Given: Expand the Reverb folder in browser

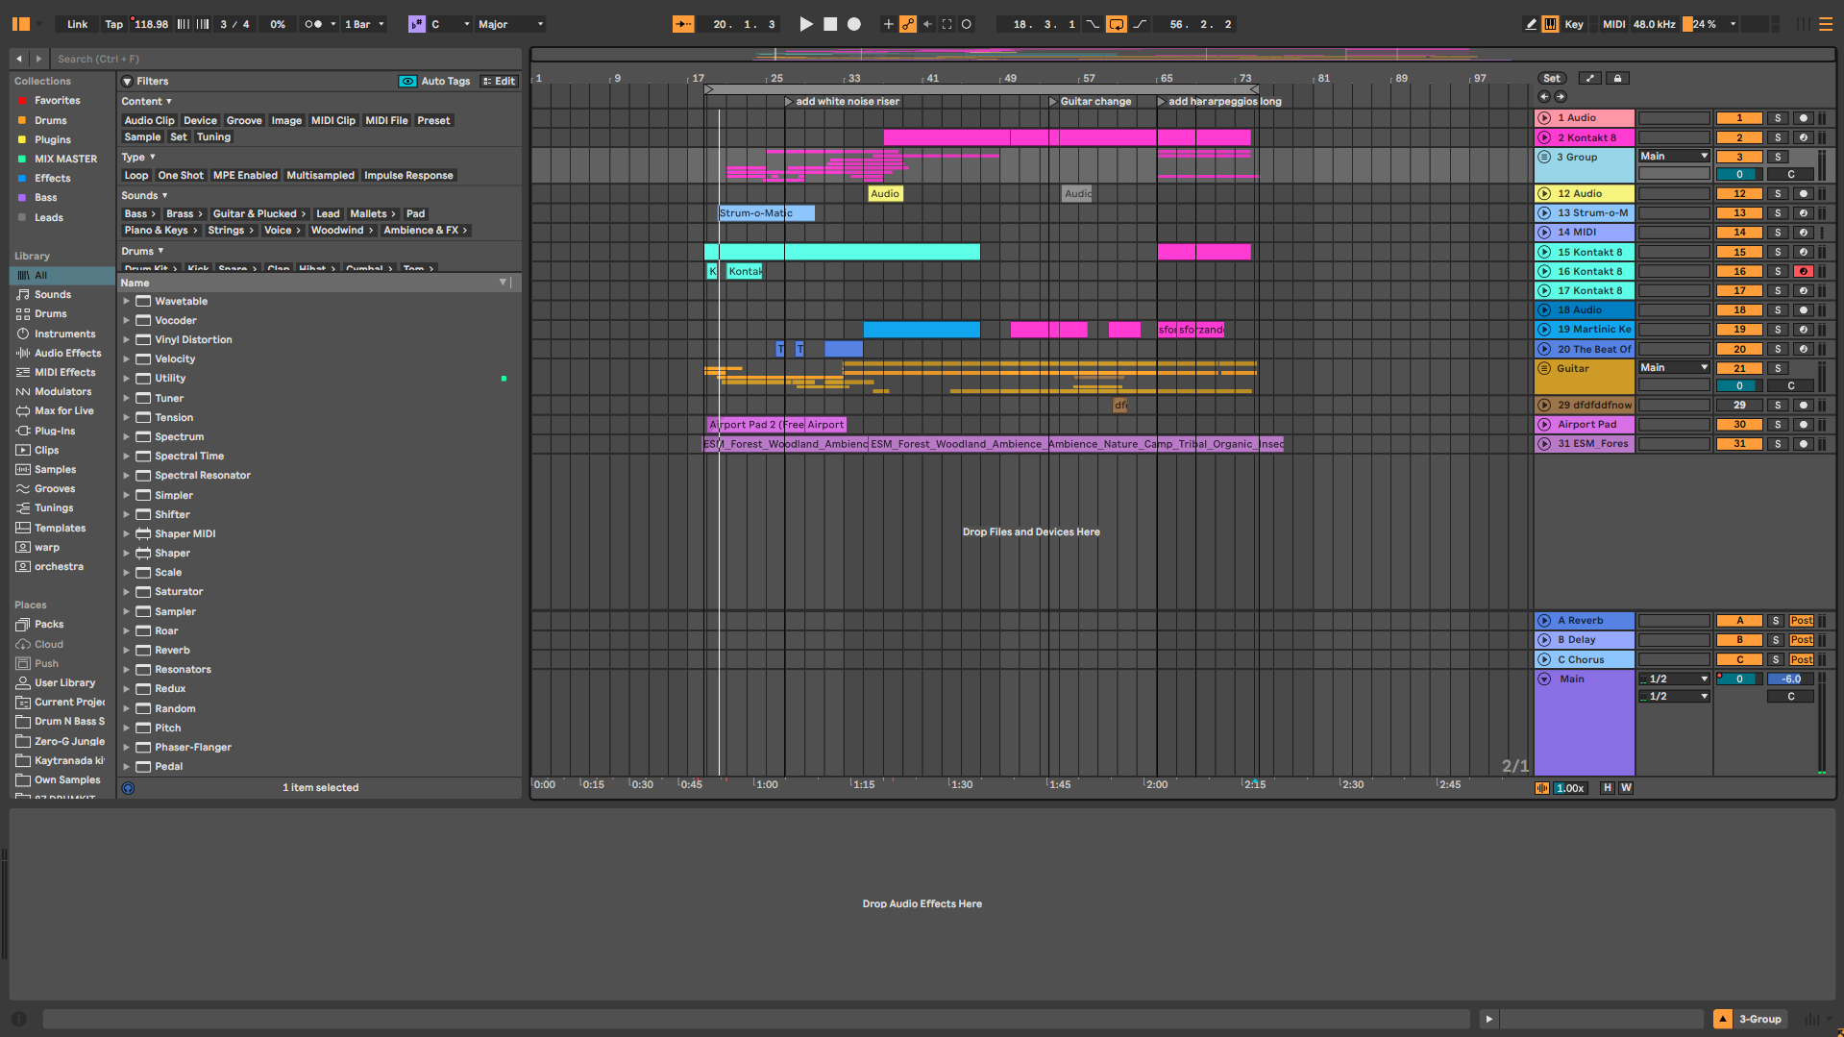Looking at the screenshot, I should pyautogui.click(x=126, y=651).
